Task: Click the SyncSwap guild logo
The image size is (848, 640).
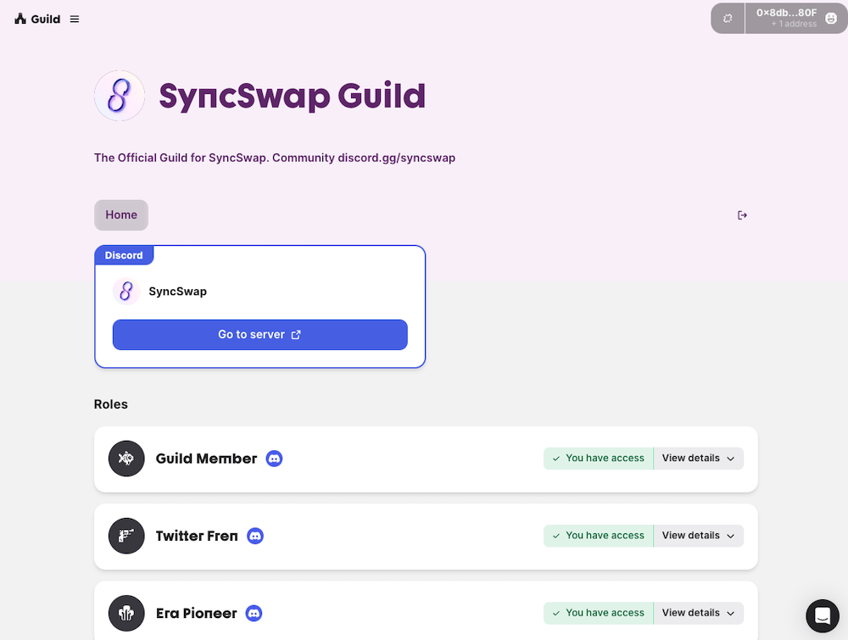Action: [x=119, y=96]
